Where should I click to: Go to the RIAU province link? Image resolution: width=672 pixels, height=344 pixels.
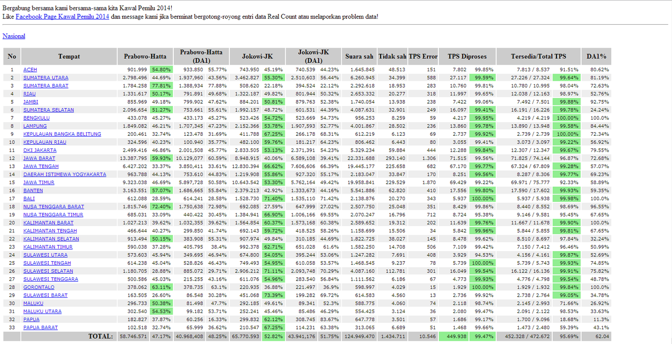click(29, 94)
